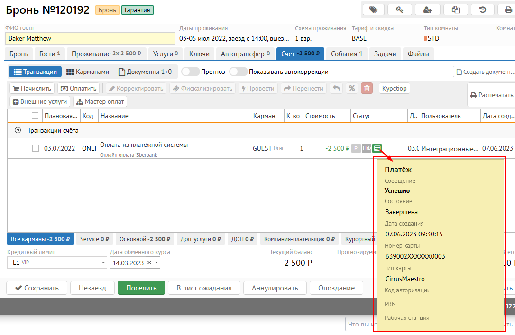Viewport: 515px width, 335px height.
Task: Click the percent discount icon
Action: pyautogui.click(x=351, y=89)
